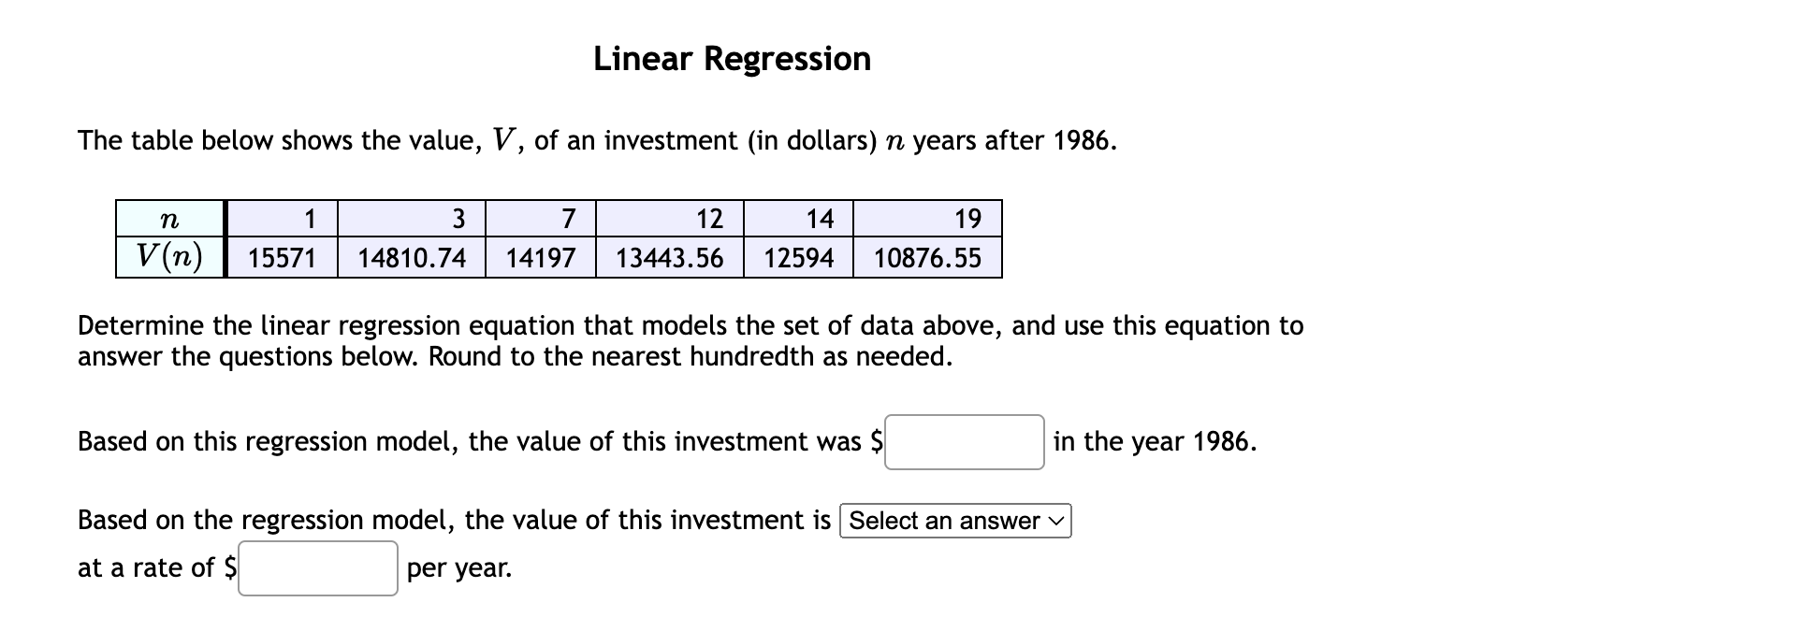Click the cell with value 3
The image size is (1803, 631).
(410, 218)
